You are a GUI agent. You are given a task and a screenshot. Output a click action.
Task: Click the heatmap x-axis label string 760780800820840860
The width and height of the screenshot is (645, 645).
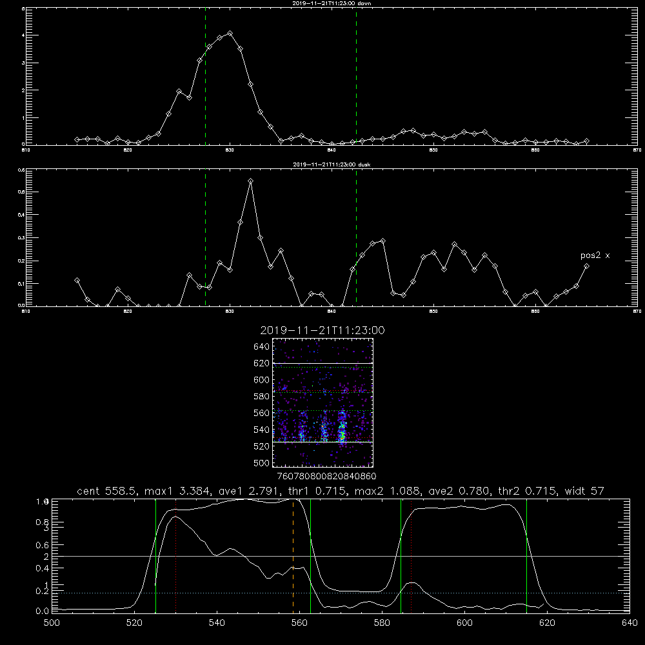(327, 476)
